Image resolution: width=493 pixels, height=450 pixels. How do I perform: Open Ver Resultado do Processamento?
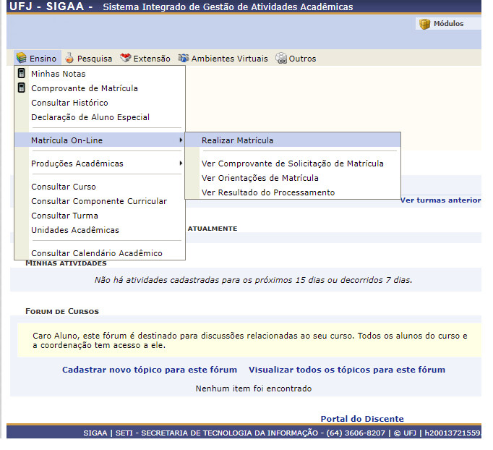pyautogui.click(x=268, y=192)
